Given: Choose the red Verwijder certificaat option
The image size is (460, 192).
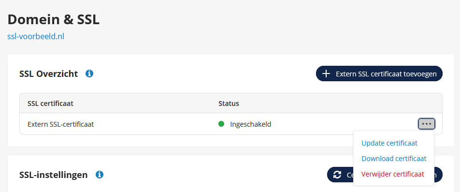Looking at the screenshot, I should click(392, 174).
